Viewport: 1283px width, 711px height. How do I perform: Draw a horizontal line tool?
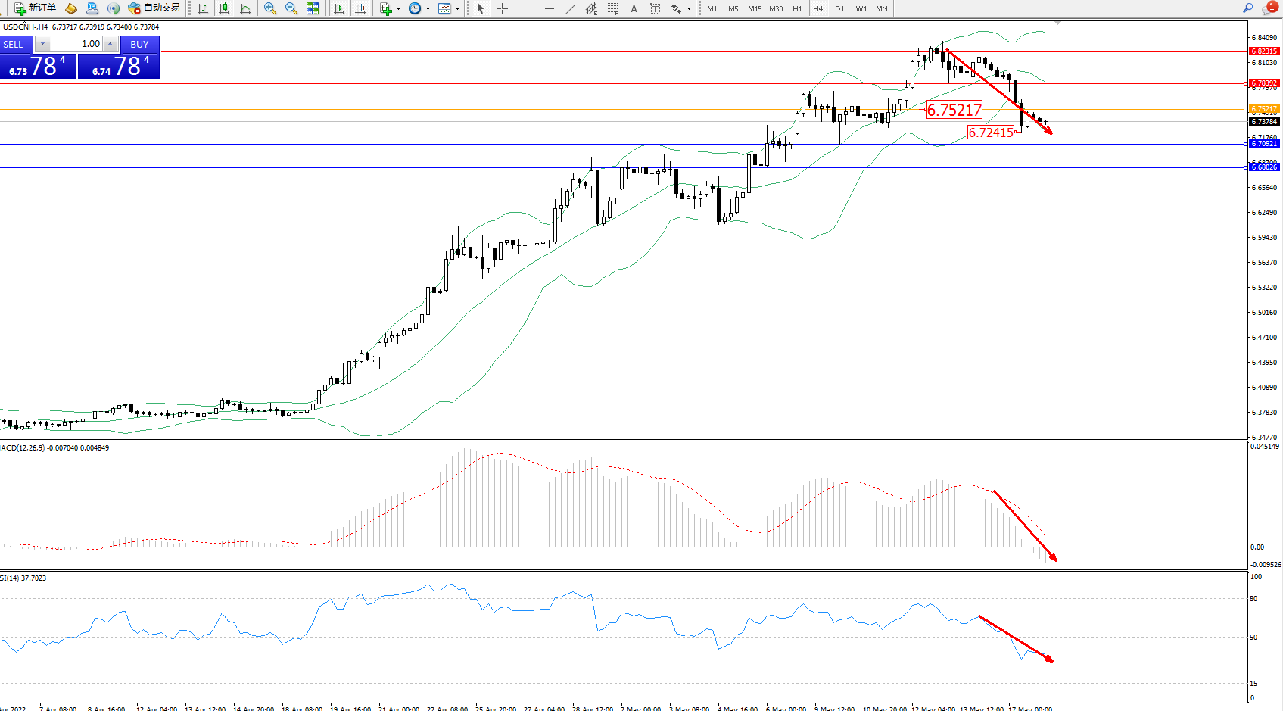point(549,8)
